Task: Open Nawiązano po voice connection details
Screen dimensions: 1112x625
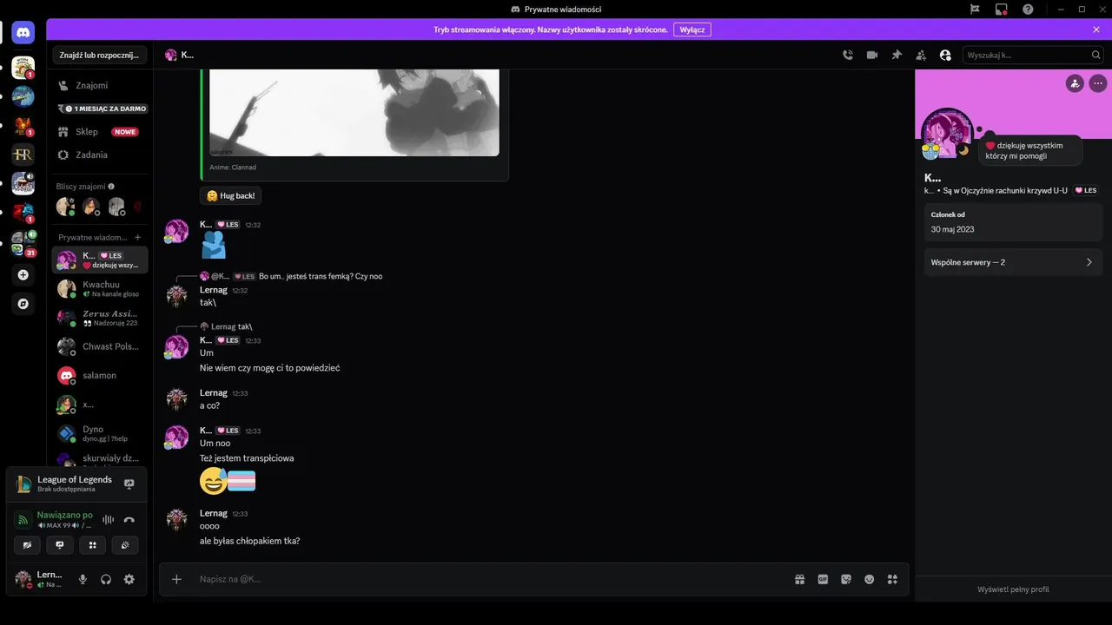Action: coord(64,515)
